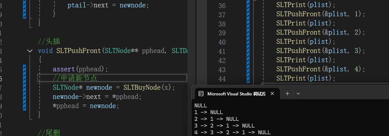Click the line 'newnode->next = *pphead;'
389x136 pixels.
coord(97,96)
